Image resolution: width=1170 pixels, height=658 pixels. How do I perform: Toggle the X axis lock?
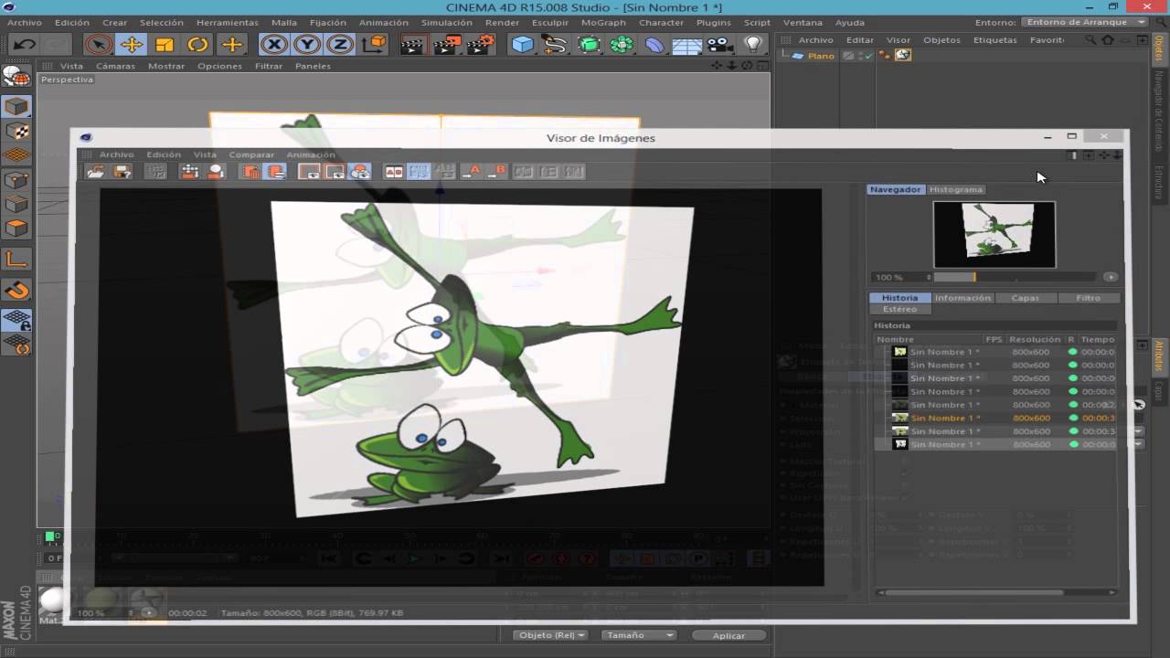(273, 44)
